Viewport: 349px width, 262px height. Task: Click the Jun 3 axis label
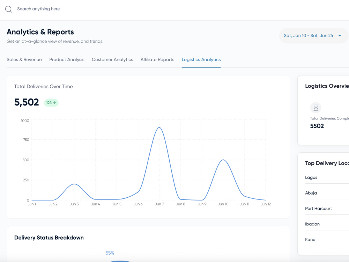click(x=74, y=204)
